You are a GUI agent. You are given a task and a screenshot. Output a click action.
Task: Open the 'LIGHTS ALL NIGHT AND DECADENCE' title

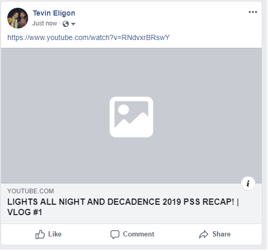pos(123,202)
